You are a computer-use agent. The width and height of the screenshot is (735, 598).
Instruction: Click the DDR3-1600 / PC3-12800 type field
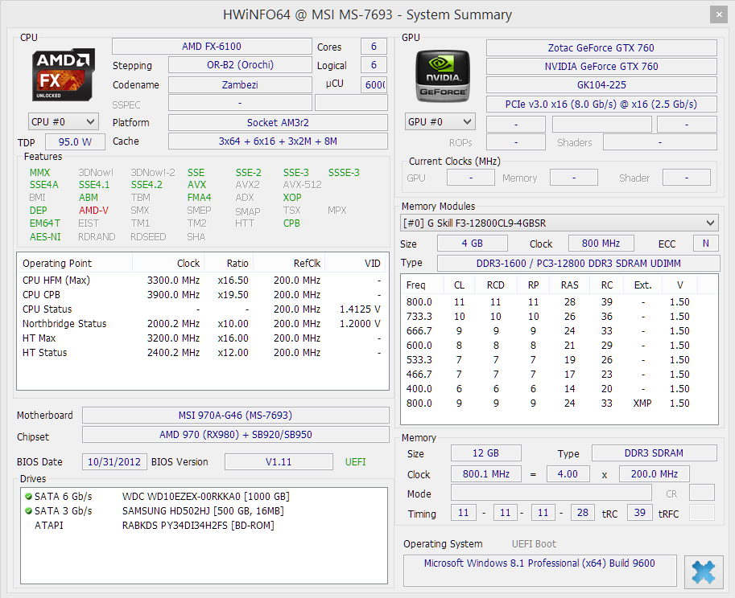pos(579,264)
